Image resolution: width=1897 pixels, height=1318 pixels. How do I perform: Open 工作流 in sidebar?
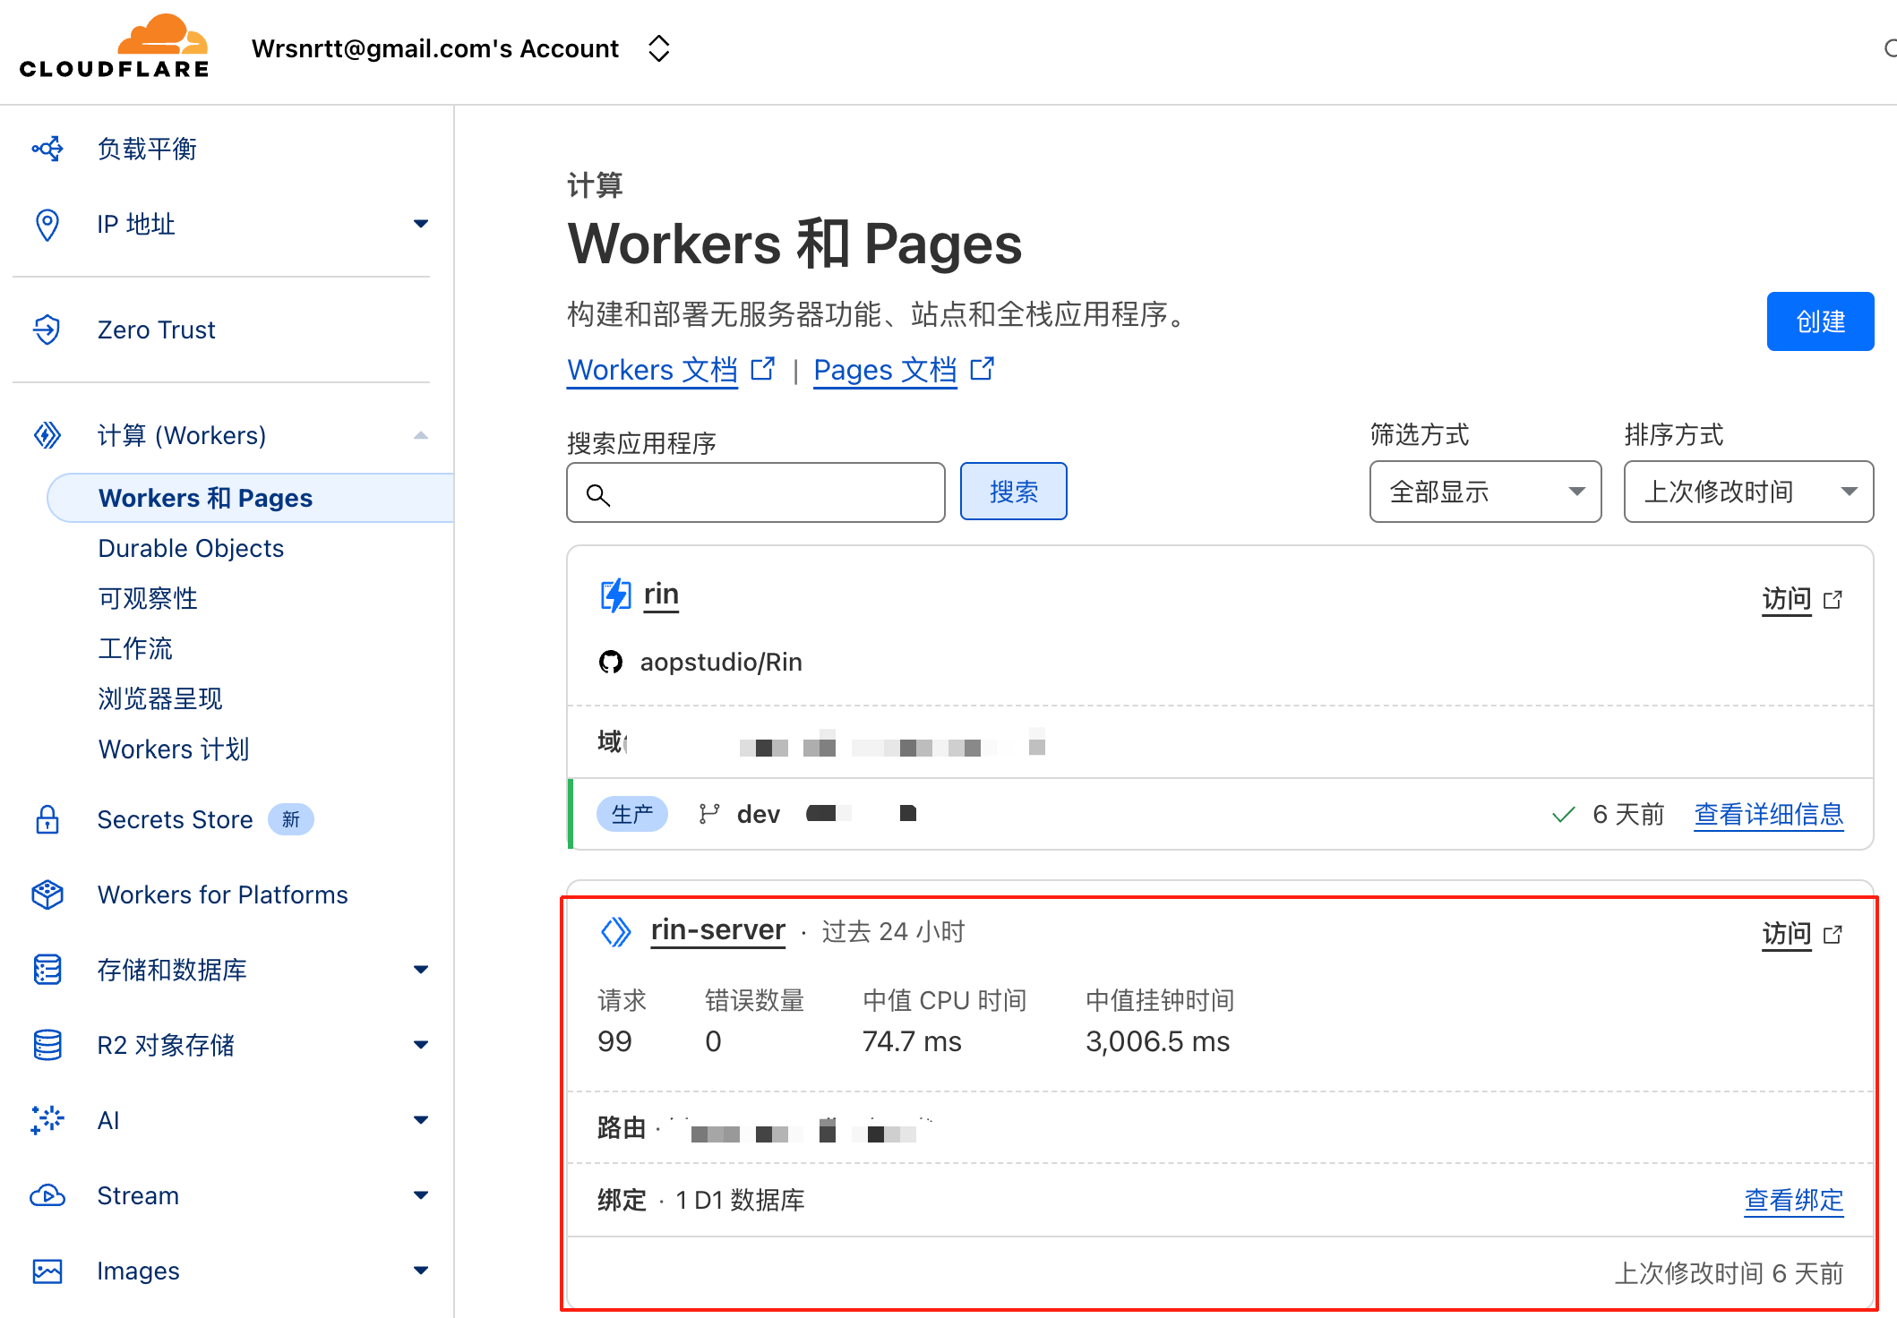coord(135,648)
